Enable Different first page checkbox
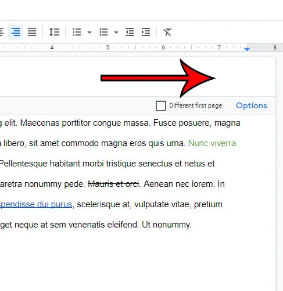This screenshot has height=291, width=283. [161, 106]
